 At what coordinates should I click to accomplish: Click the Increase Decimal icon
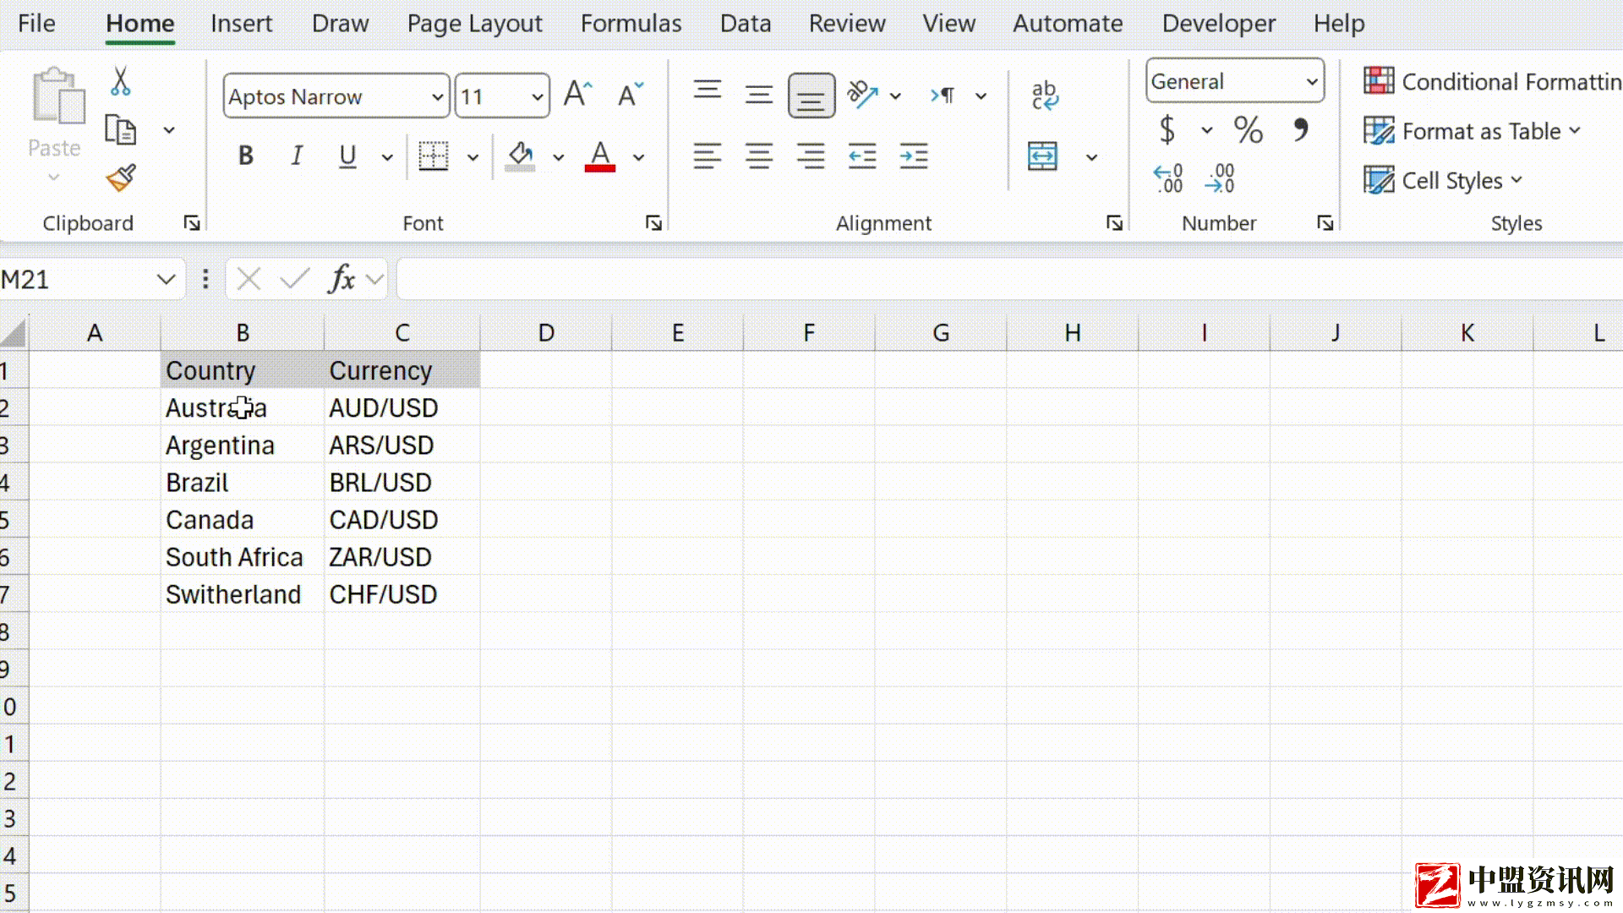point(1168,178)
